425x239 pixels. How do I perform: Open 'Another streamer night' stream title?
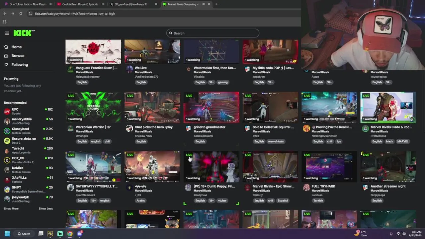pos(388,186)
